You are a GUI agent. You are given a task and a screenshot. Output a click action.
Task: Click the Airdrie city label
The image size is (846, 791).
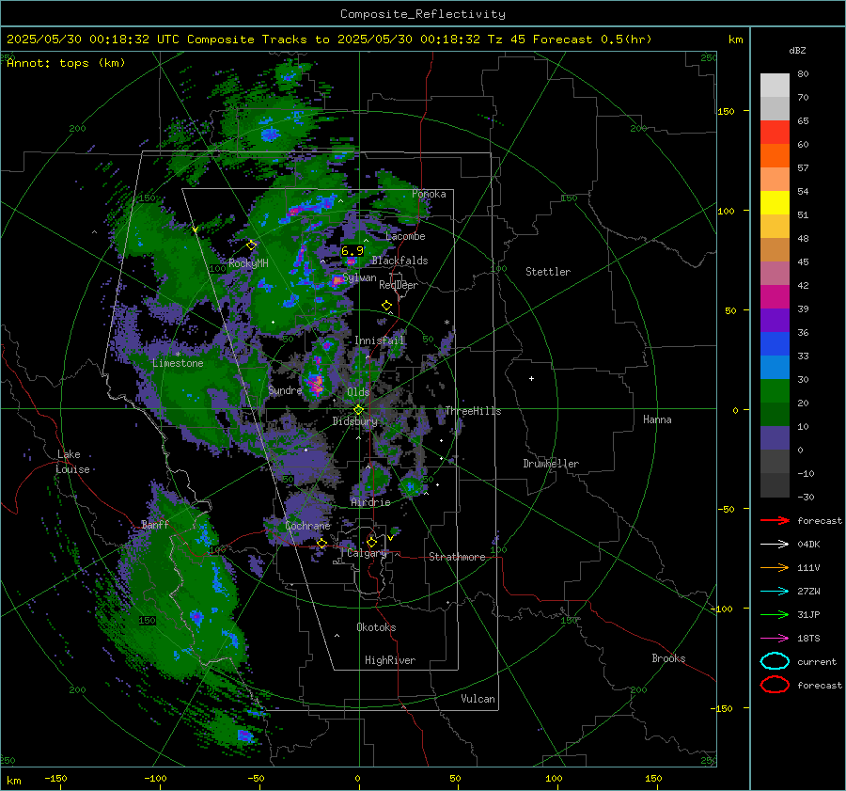[370, 502]
